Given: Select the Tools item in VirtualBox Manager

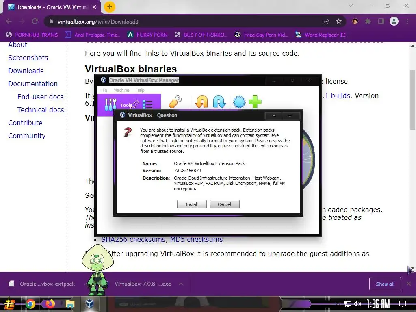Looking at the screenshot, I should pos(129,105).
